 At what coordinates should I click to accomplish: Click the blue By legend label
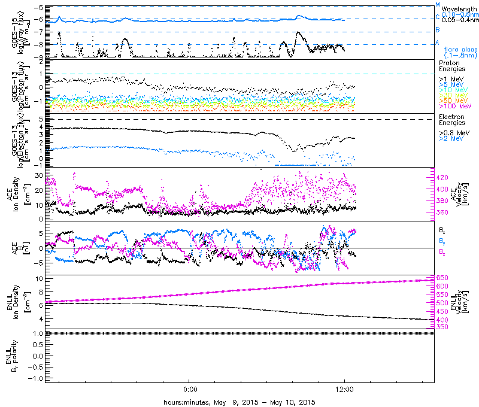click(x=442, y=241)
